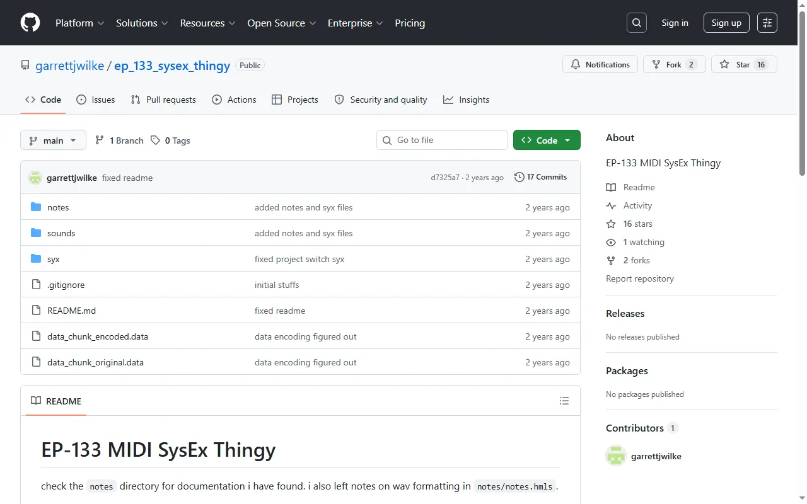Click the commit history clock icon
The width and height of the screenshot is (807, 504).
(520, 177)
